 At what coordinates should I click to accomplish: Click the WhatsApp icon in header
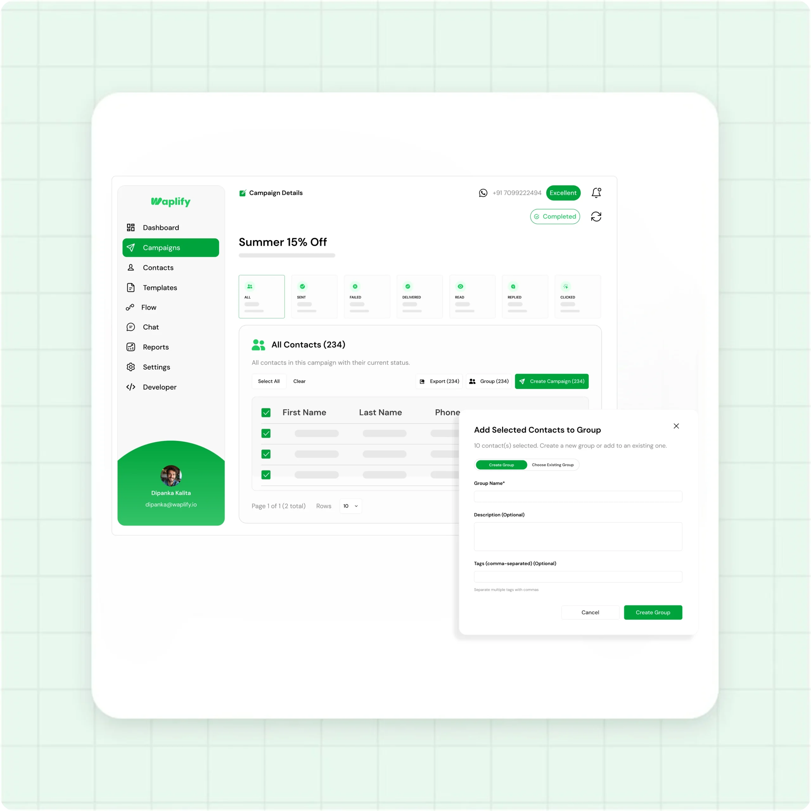[x=483, y=193]
